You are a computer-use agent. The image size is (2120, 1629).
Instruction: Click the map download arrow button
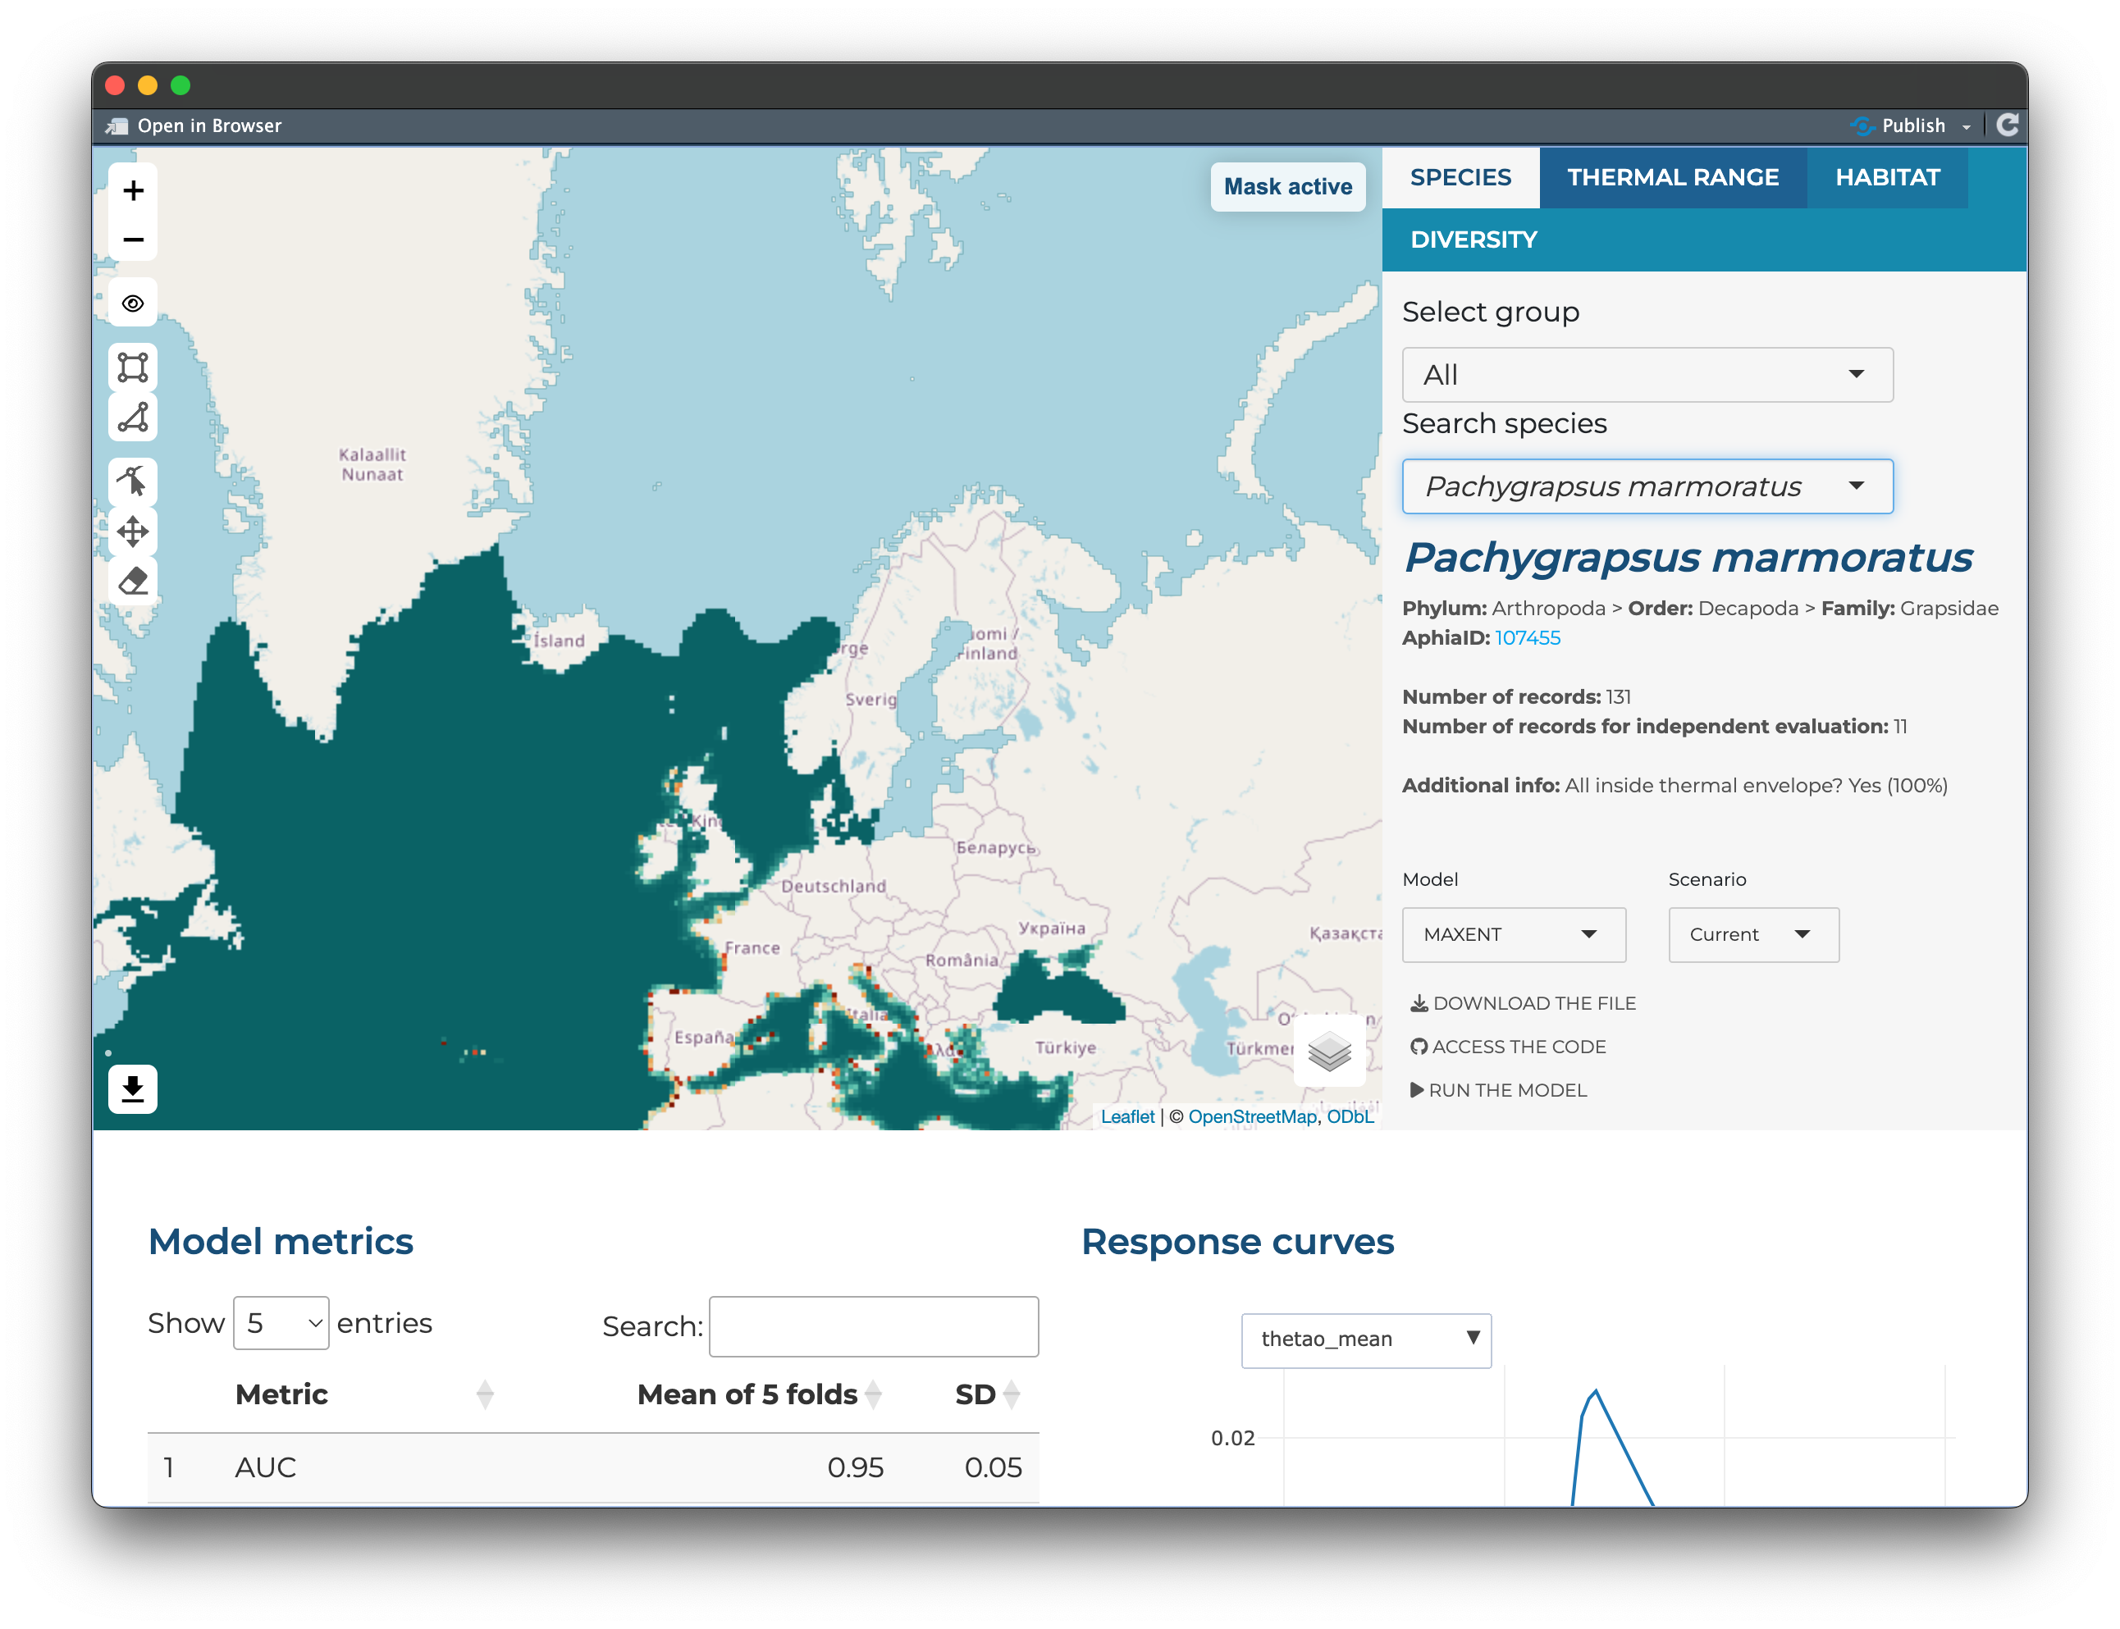coord(133,1089)
